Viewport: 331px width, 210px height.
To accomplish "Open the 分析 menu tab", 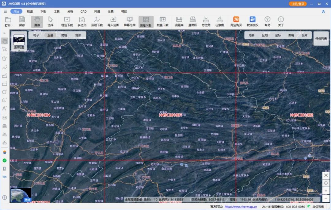I will [x=70, y=11].
